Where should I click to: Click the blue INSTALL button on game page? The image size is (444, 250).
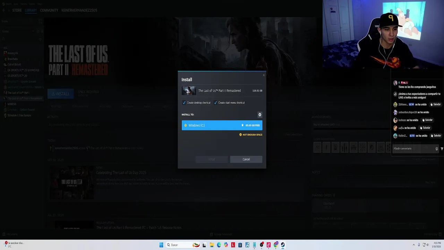tap(61, 94)
